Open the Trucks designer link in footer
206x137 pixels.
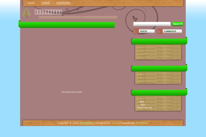(x=115, y=123)
